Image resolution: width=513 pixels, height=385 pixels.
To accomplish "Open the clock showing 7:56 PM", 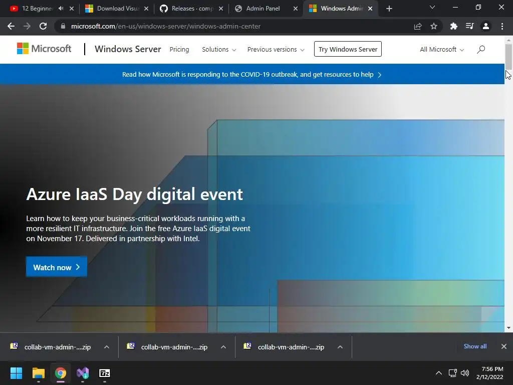I will tap(490, 373).
